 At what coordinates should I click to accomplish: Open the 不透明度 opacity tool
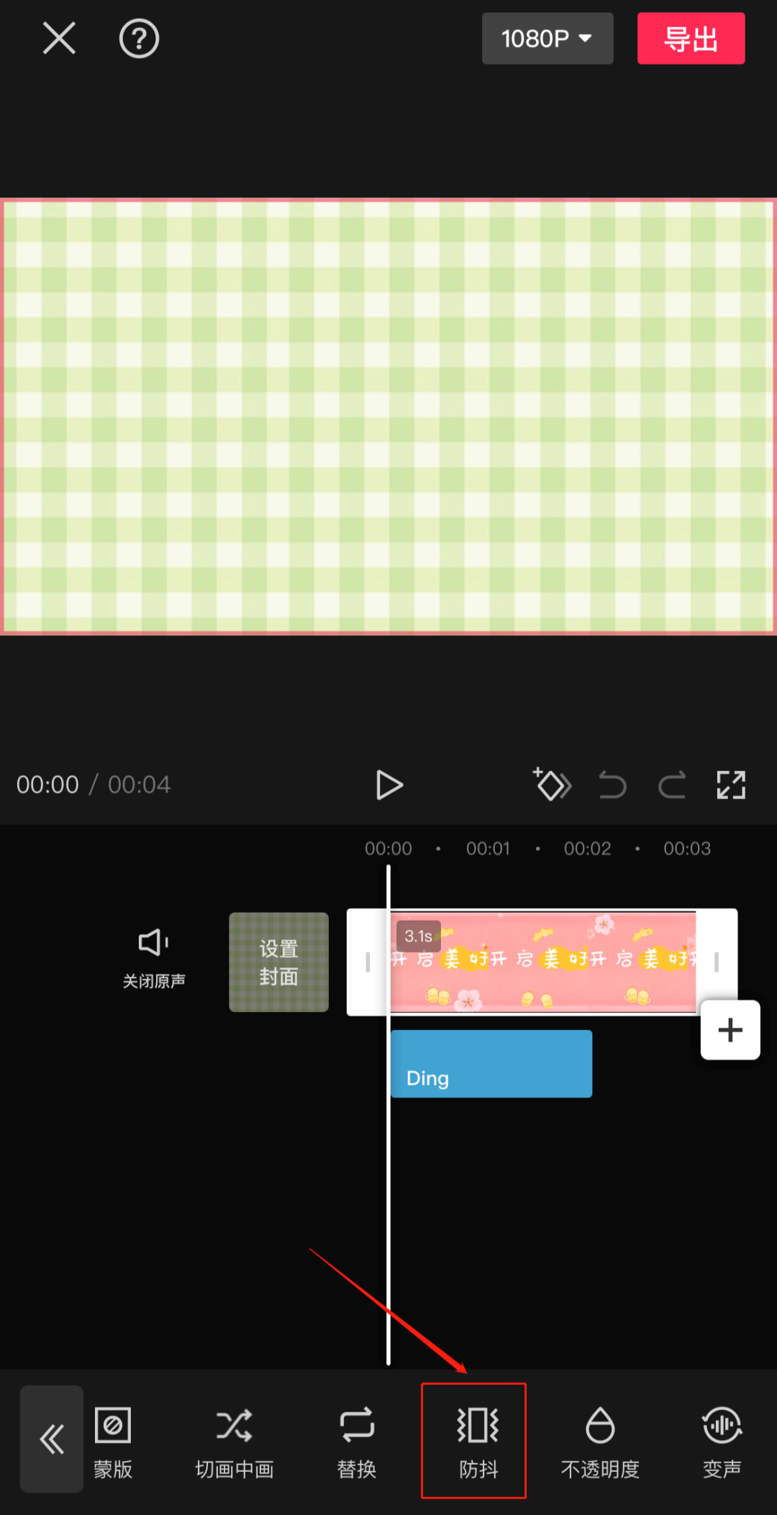click(600, 1442)
